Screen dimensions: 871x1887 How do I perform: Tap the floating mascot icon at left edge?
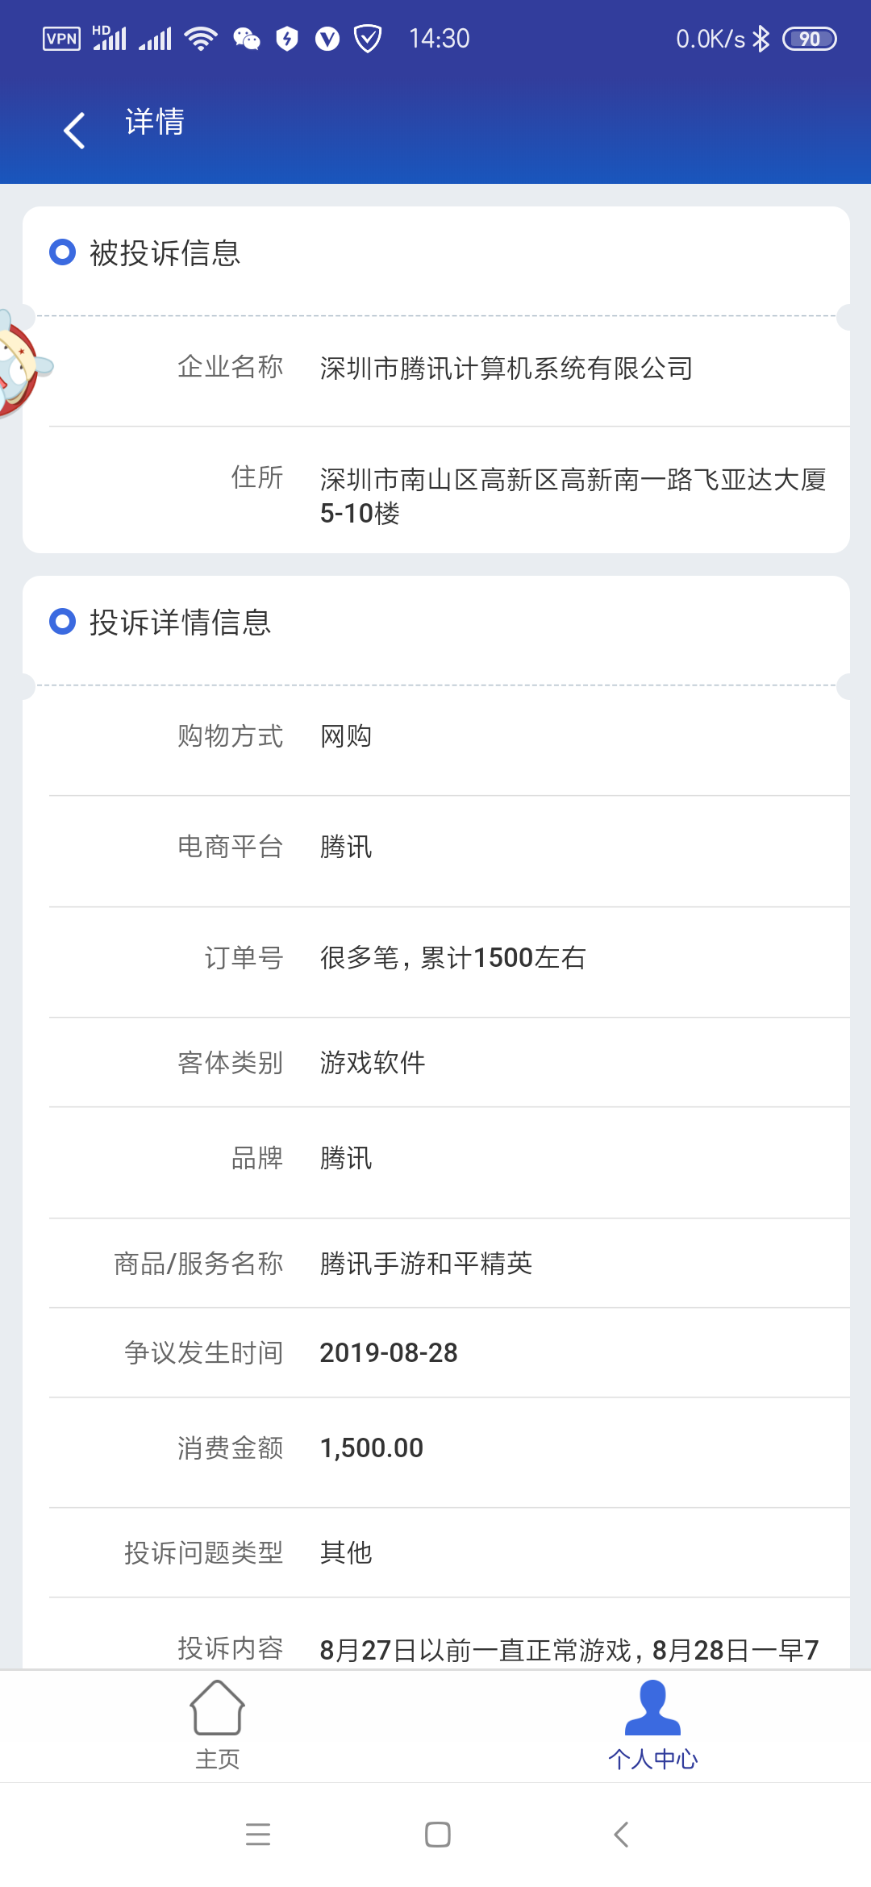click(x=22, y=364)
